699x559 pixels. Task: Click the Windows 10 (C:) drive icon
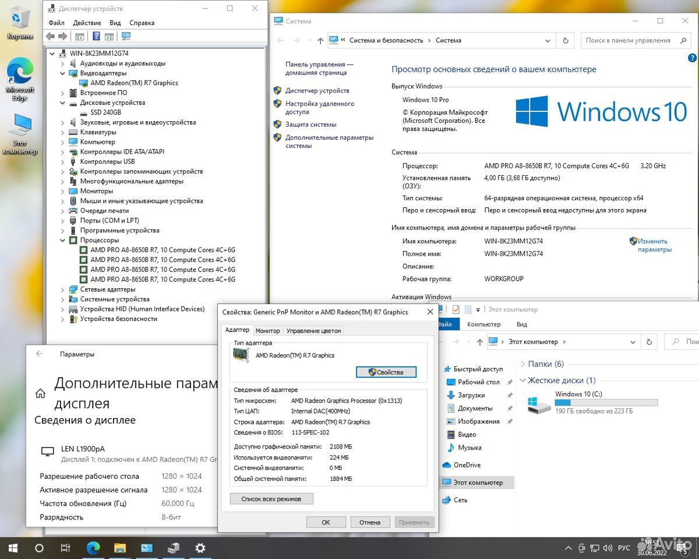(539, 404)
